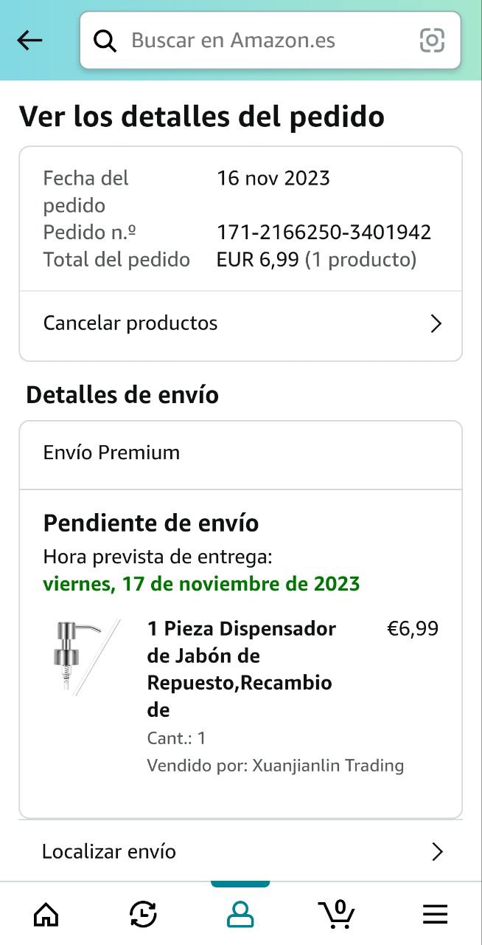Tap the delivery date viernes, 17 de noviembre
Screen dimensions: 482x945
[x=201, y=584]
